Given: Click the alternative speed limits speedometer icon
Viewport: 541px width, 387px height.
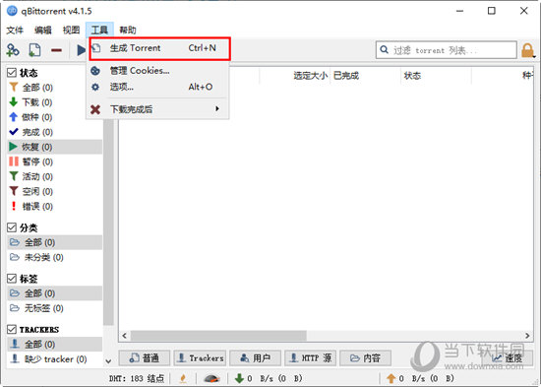Looking at the screenshot, I should (x=211, y=378).
